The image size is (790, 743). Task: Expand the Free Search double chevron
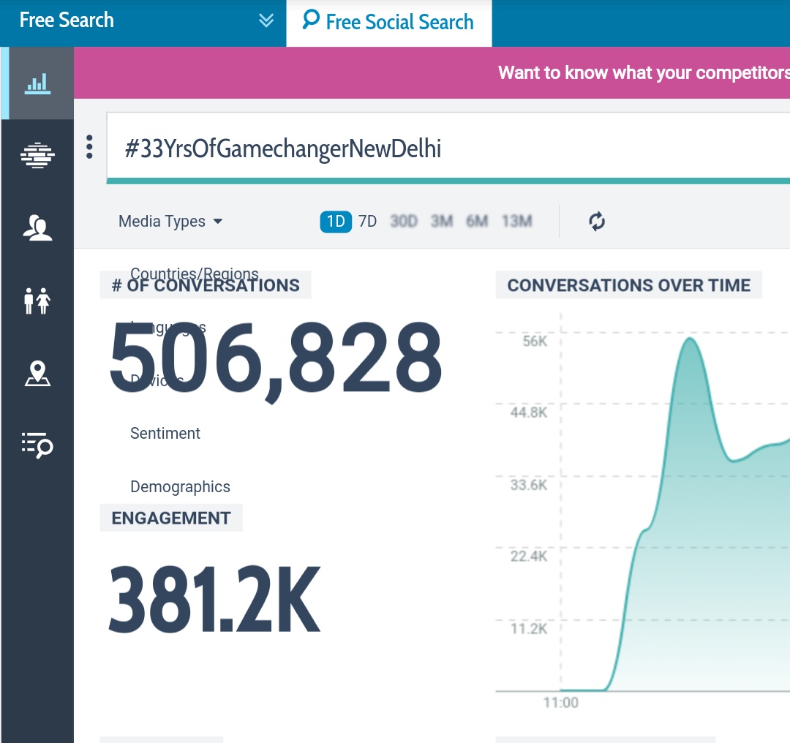tap(266, 20)
